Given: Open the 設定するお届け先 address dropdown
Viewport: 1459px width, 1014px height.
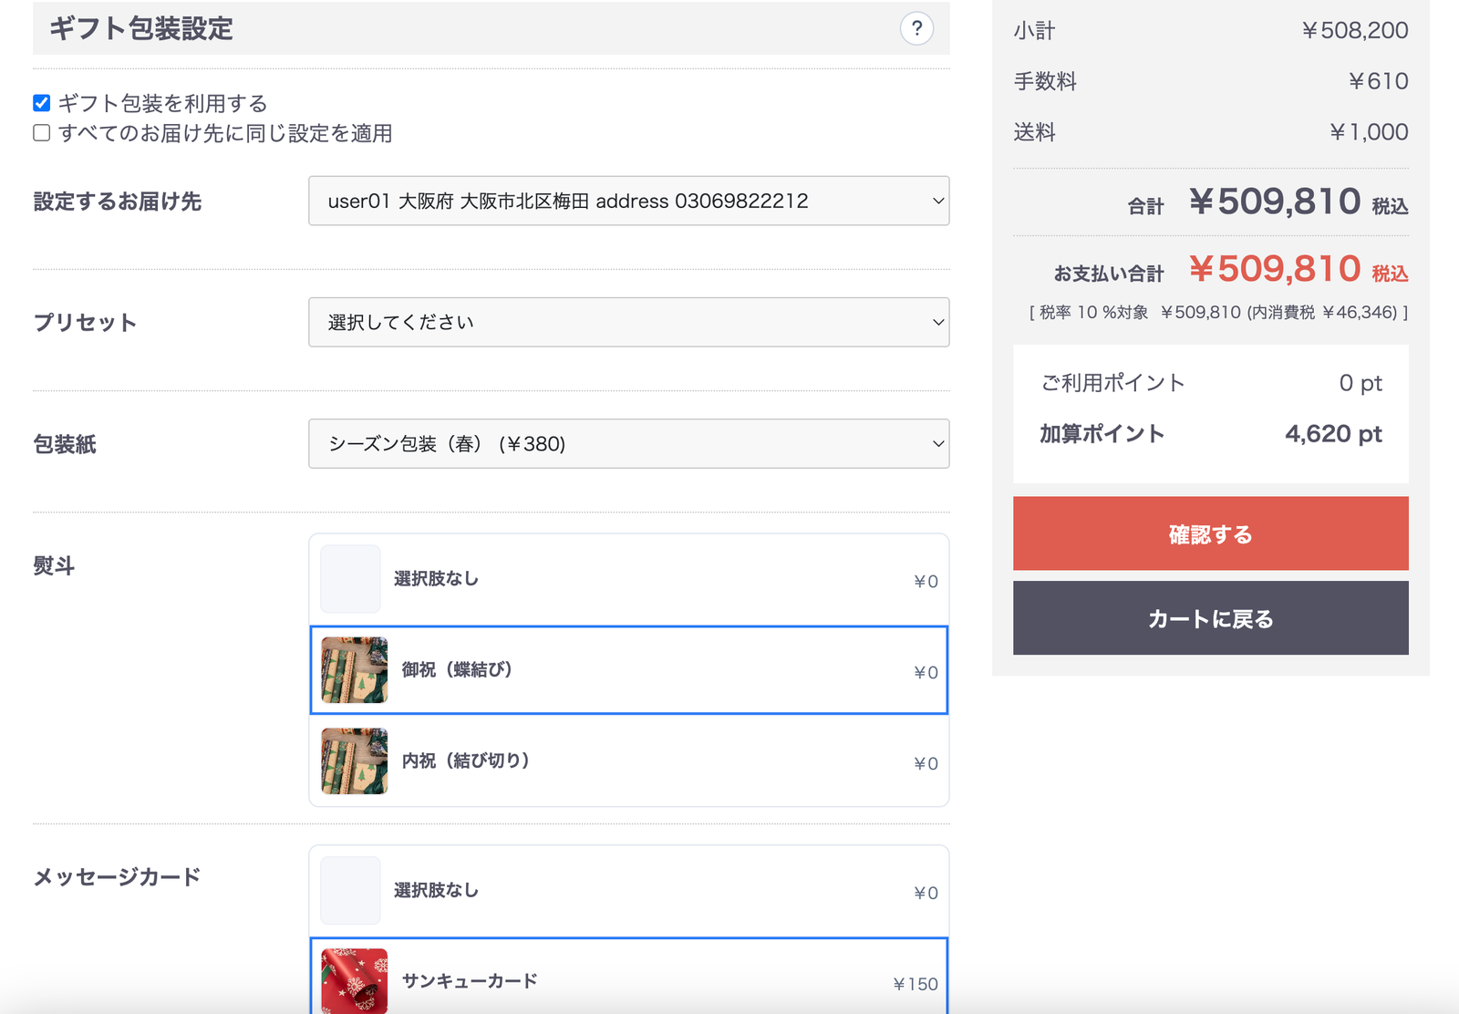Looking at the screenshot, I should [x=628, y=201].
